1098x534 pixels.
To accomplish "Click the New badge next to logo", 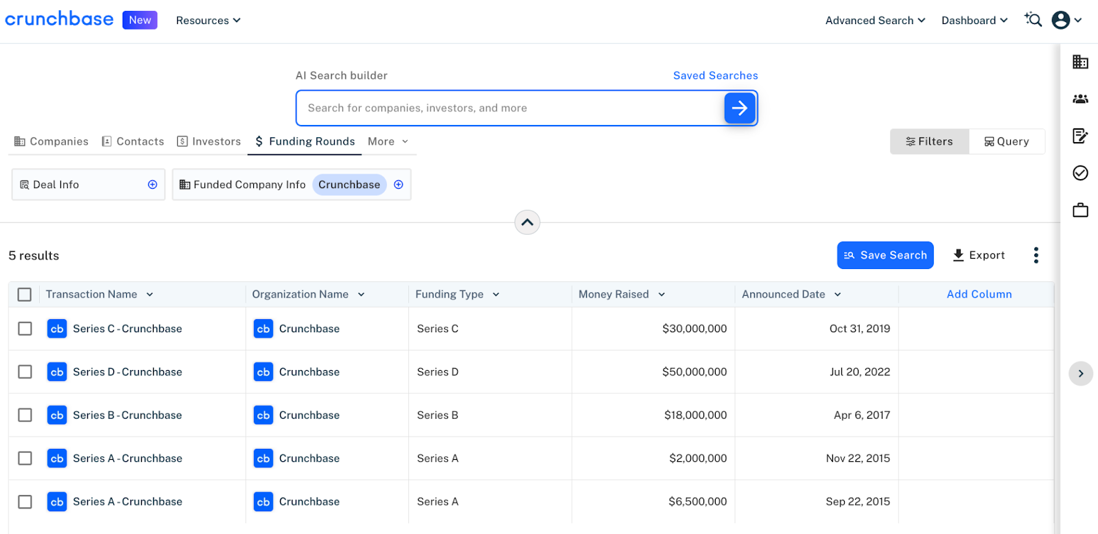I will click(140, 20).
